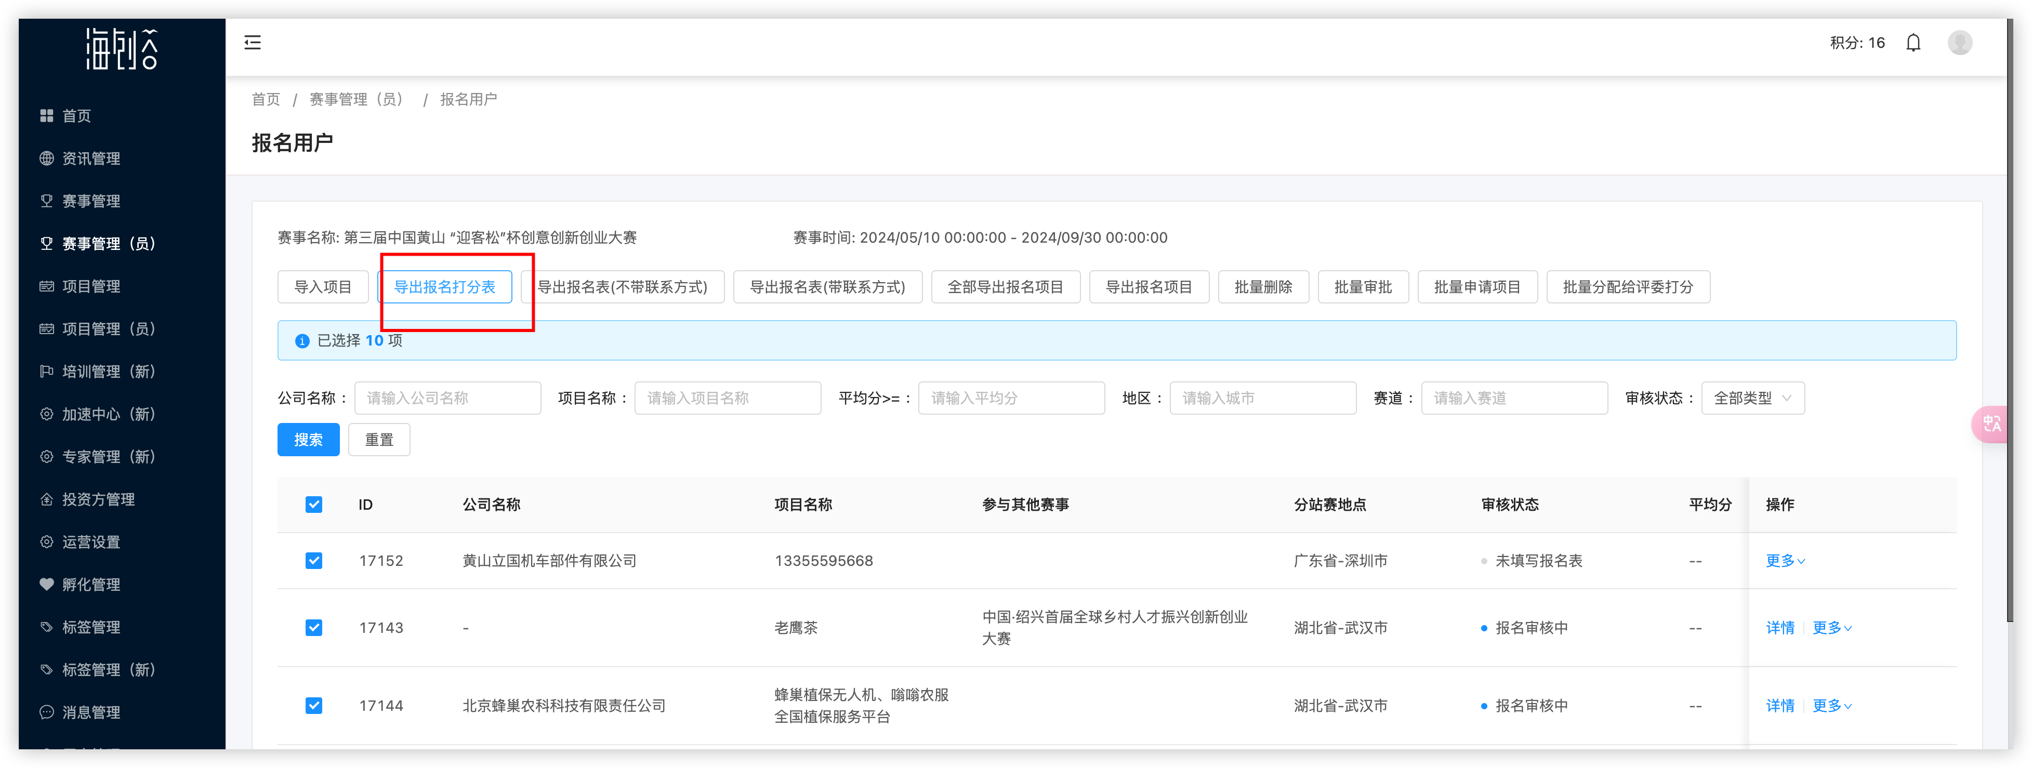Go to 运营设置 sidebar item
This screenshot has width=2032, height=768.
point(91,541)
